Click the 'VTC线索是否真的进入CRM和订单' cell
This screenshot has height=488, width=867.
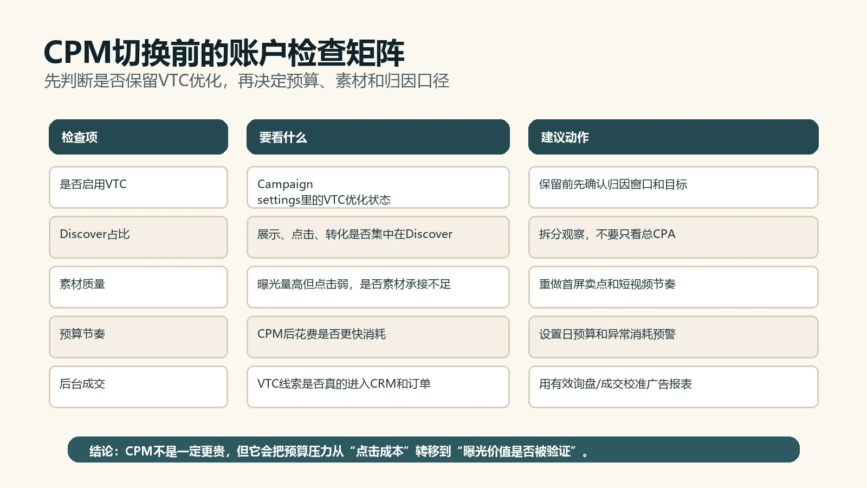(378, 387)
